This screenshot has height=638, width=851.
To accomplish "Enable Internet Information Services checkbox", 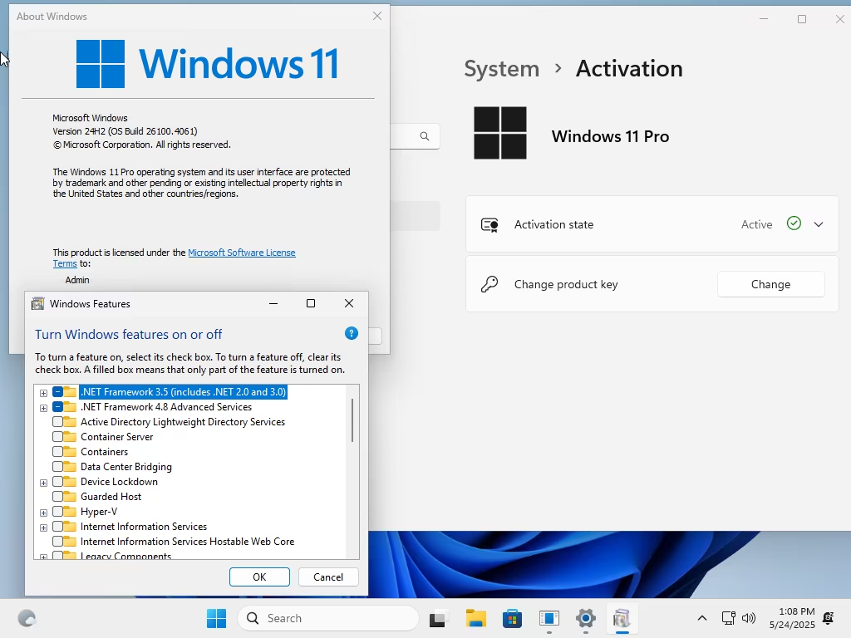I will click(x=57, y=527).
